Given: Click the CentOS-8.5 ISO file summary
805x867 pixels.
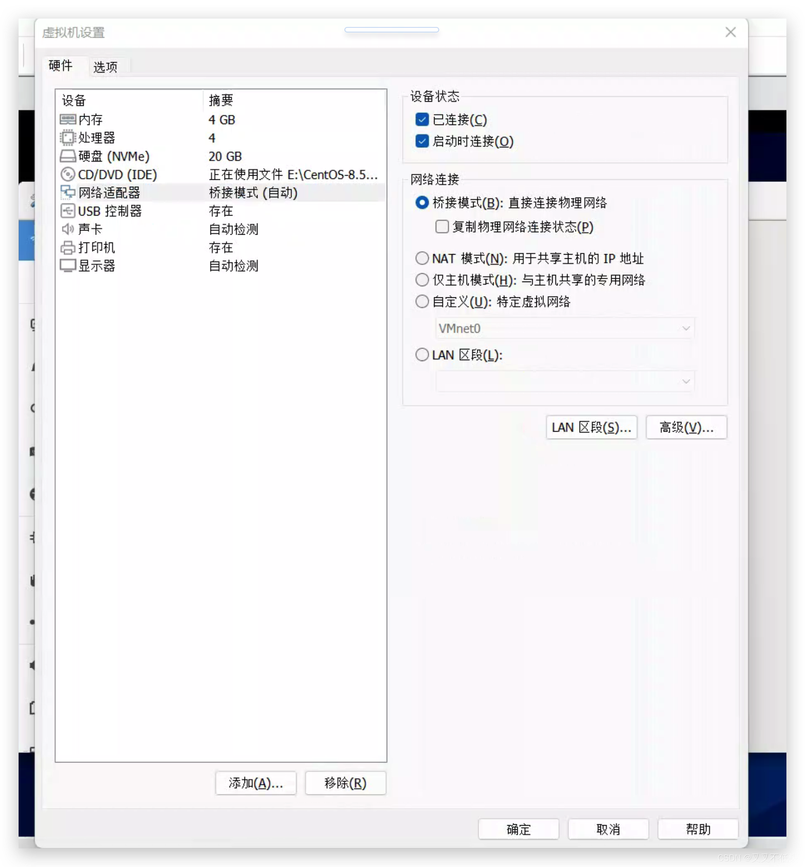Looking at the screenshot, I should pyautogui.click(x=293, y=175).
